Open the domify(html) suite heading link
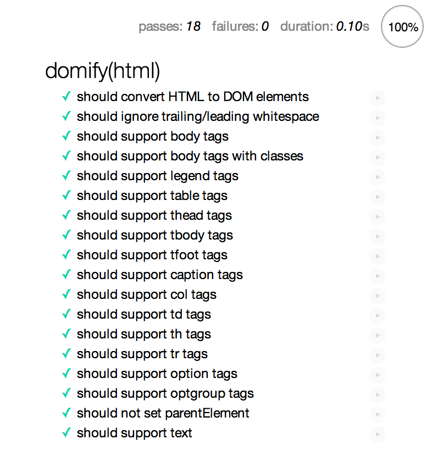Viewport: 432px width, 467px height. pyautogui.click(x=102, y=71)
